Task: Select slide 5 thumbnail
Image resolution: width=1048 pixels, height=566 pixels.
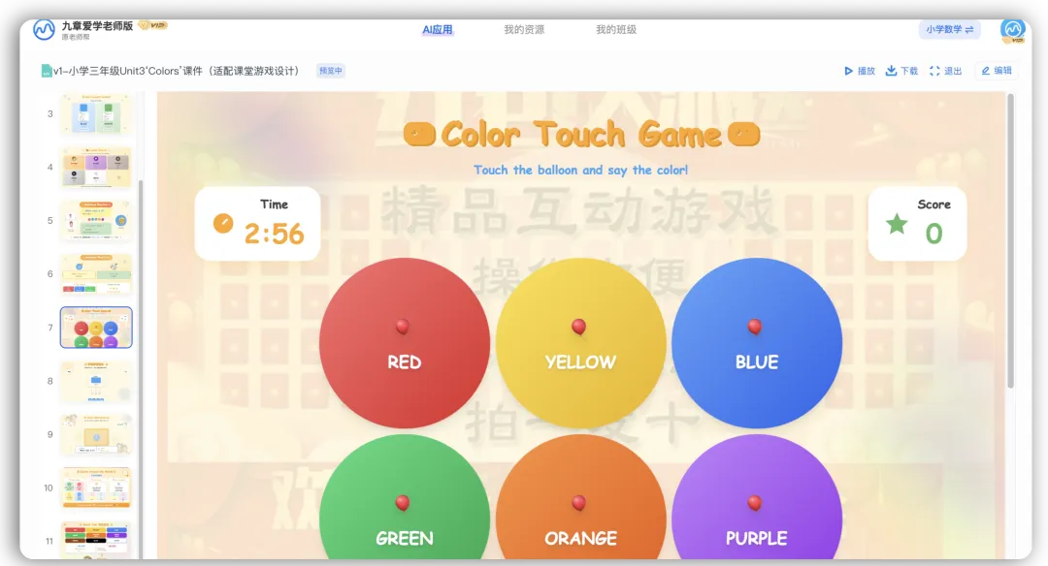Action: (x=96, y=220)
